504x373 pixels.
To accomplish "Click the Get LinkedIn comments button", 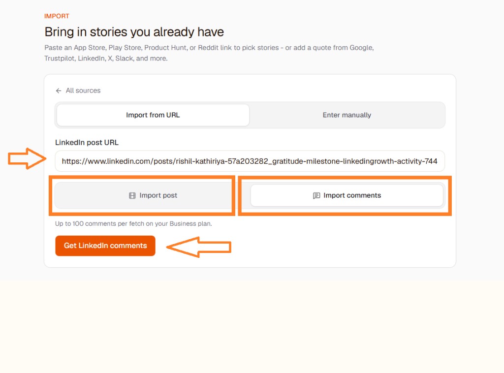I will click(105, 246).
